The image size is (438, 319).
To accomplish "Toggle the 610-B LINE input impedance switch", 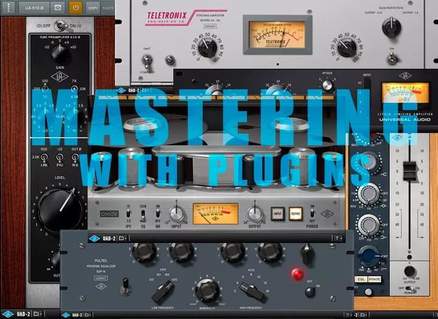I will 44,158.
